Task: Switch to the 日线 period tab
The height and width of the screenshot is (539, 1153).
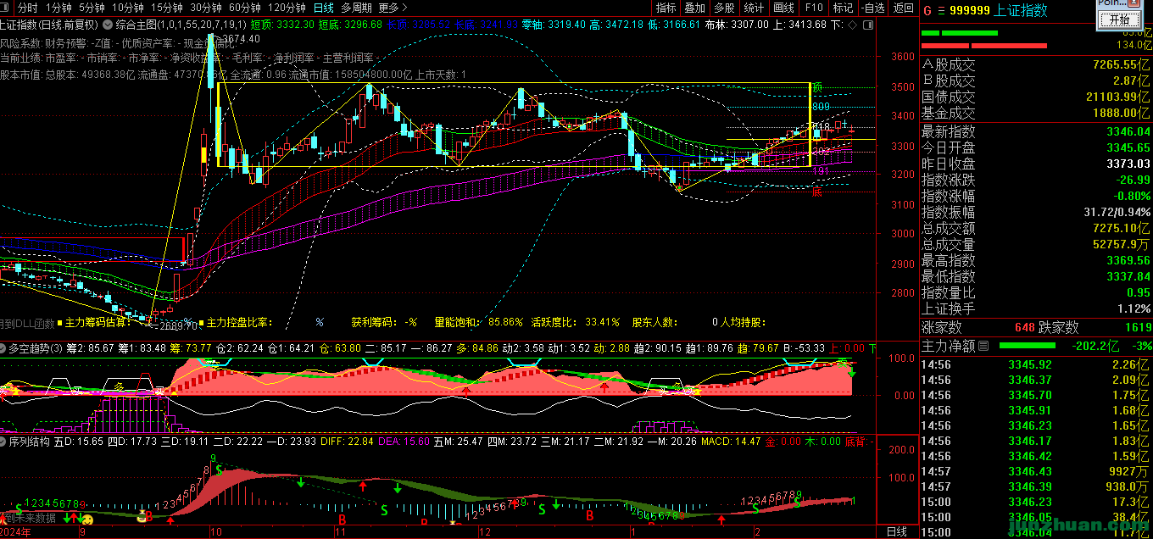Action: tap(323, 8)
